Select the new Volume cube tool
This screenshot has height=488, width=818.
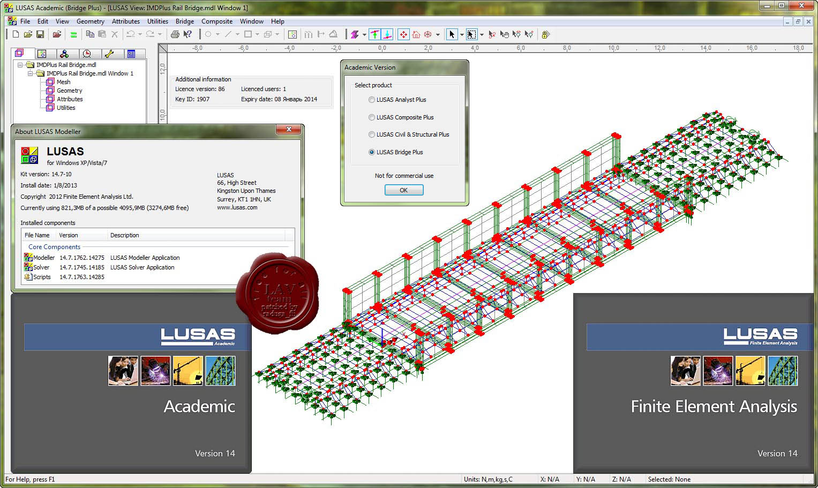268,34
